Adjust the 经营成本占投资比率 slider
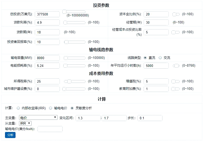 point(175,32)
